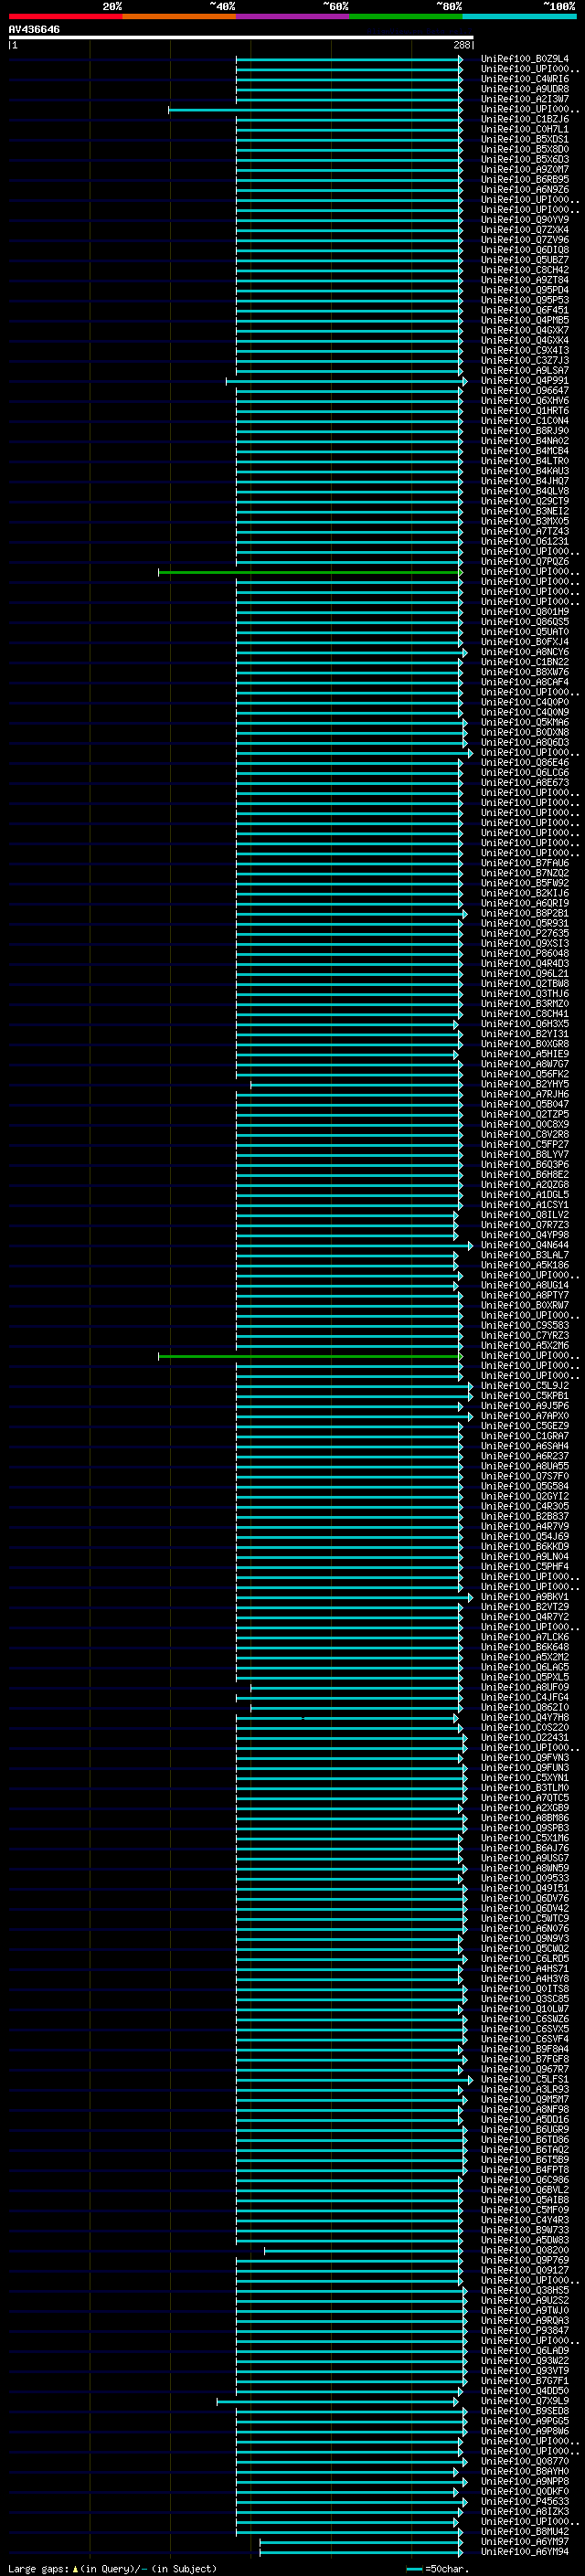This screenshot has height=2576, width=585.
Task: Select hit label UniRef100_Q93VT9
Action: (x=525, y=2370)
